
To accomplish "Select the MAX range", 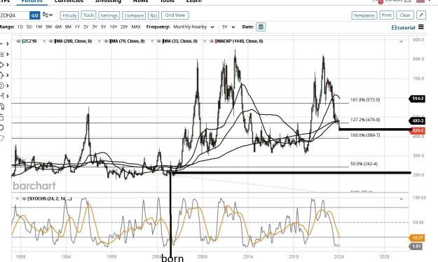I will pos(136,27).
